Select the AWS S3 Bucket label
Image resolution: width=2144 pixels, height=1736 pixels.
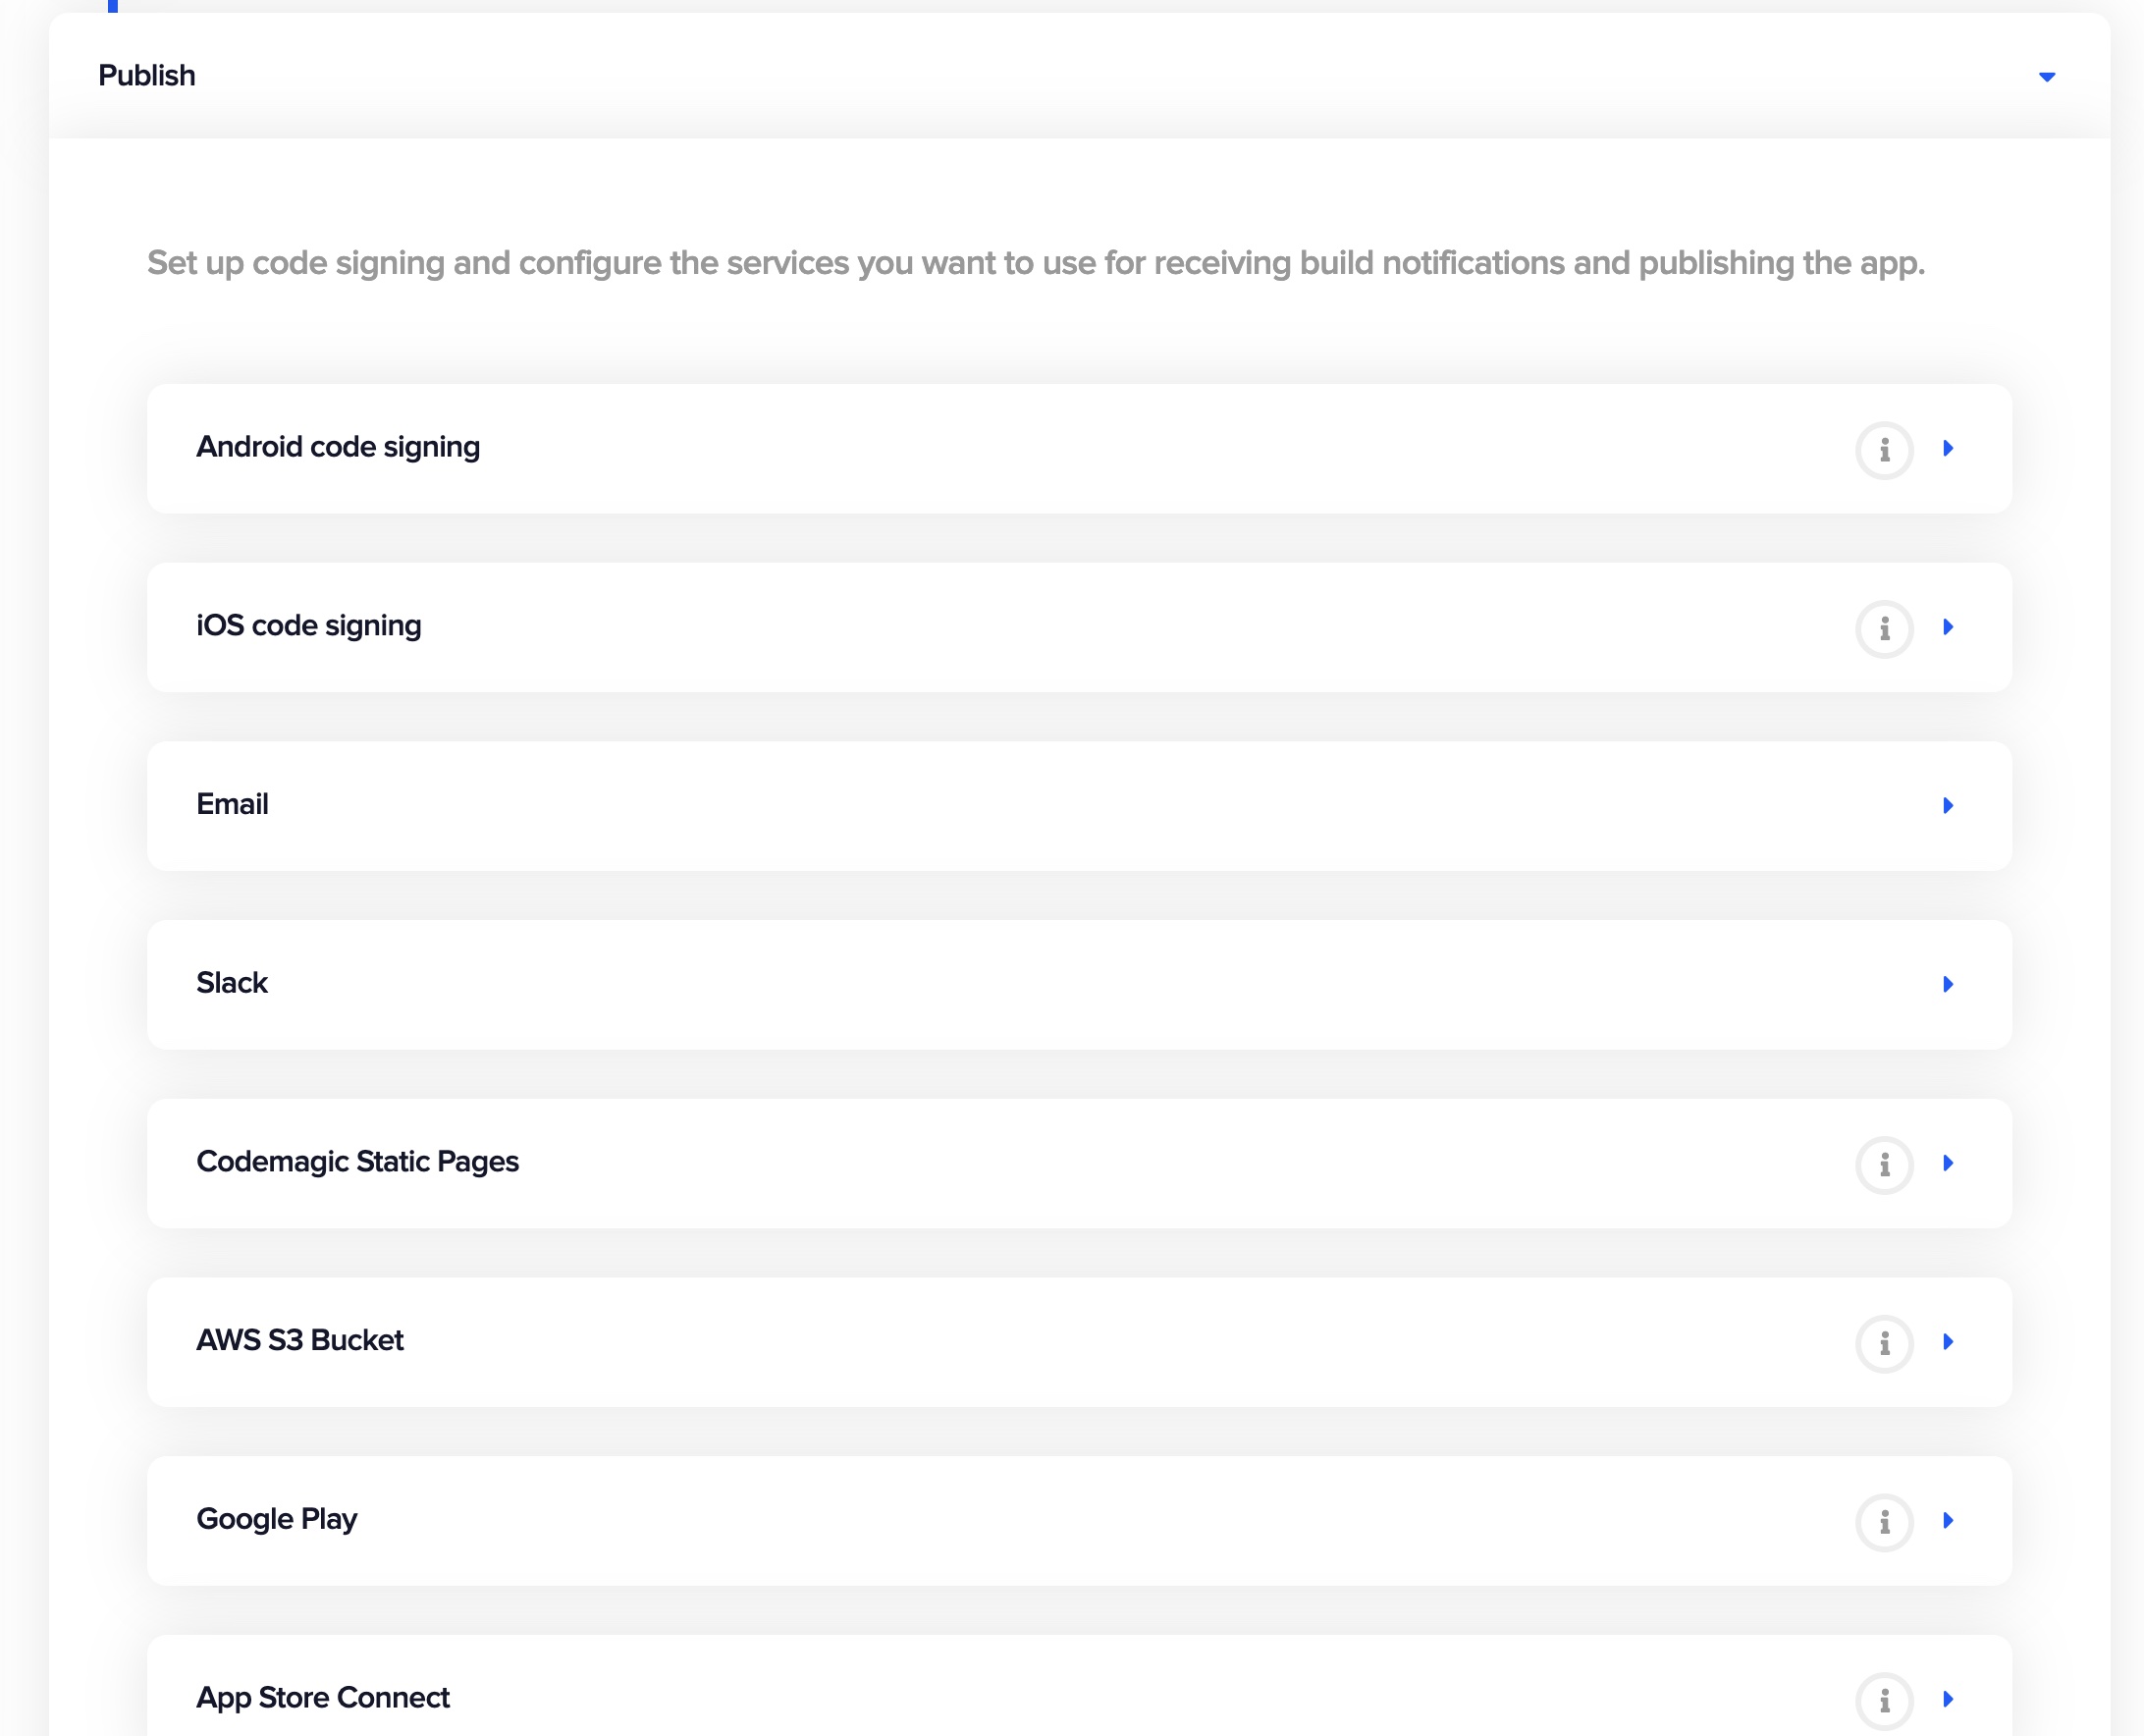tap(299, 1340)
